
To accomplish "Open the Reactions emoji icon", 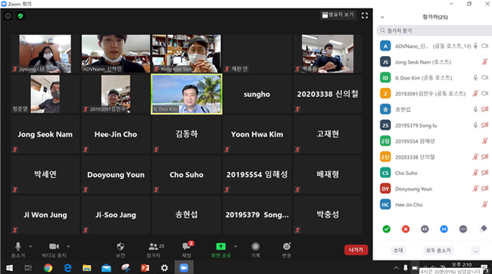I will click(286, 247).
